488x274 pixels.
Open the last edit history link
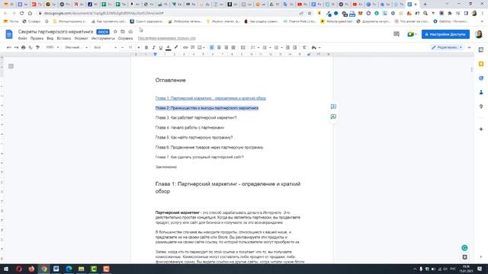point(167,38)
